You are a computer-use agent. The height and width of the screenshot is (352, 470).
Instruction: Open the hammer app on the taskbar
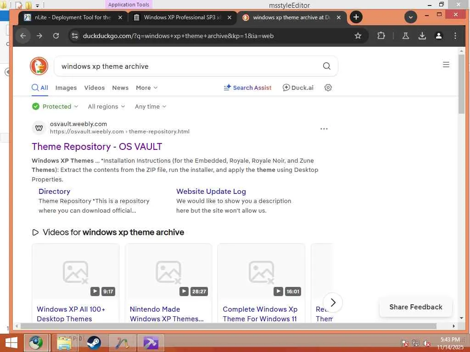click(151, 343)
